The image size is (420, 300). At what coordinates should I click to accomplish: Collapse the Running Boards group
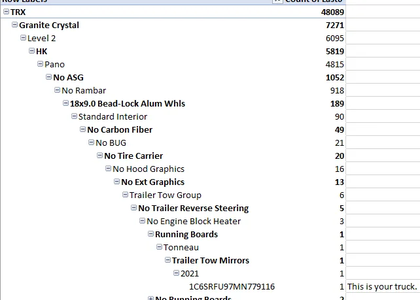(151, 233)
